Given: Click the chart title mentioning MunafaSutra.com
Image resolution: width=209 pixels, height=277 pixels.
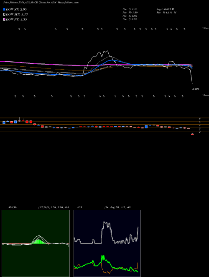Looking at the screenshot, I should pos(41,3).
